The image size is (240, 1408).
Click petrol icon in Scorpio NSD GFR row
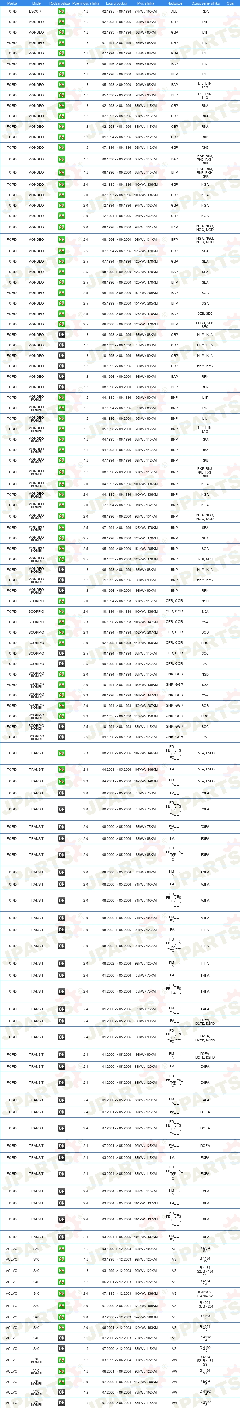[x=61, y=601]
